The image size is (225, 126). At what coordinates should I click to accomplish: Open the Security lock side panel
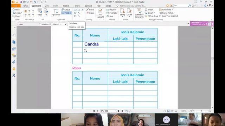pyautogui.click(x=14, y=69)
